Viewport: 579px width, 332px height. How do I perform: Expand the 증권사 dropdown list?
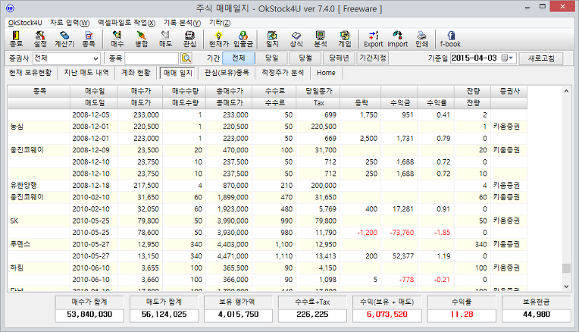95,58
